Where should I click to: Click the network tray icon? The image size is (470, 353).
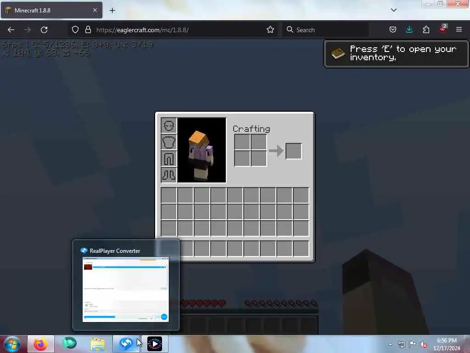401,344
